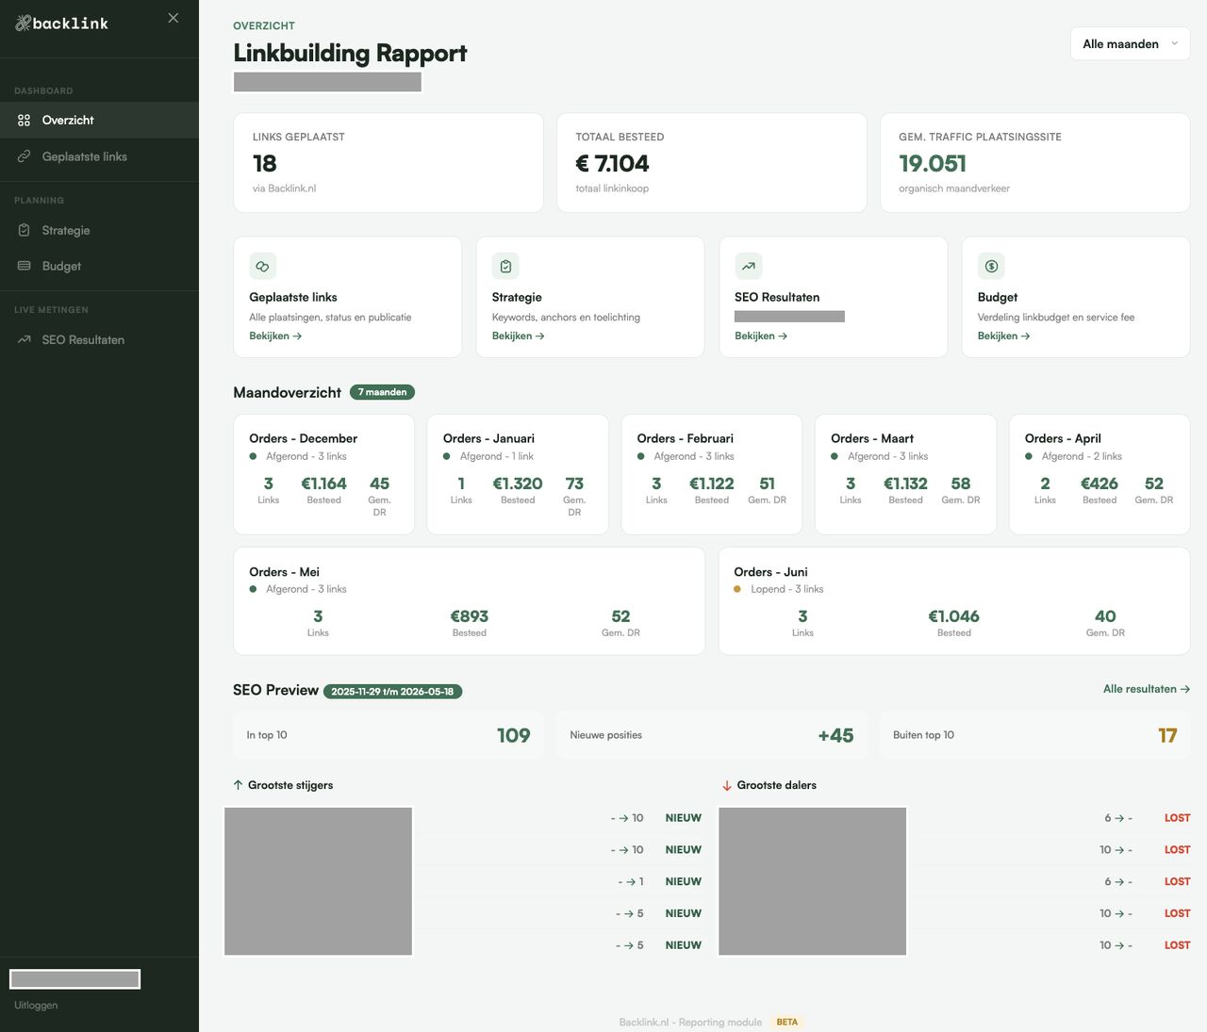Click Uitloggen in the sidebar

point(36,1006)
